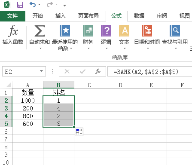Click the cell containing 排名
192x165 pixels.
pos(58,92)
